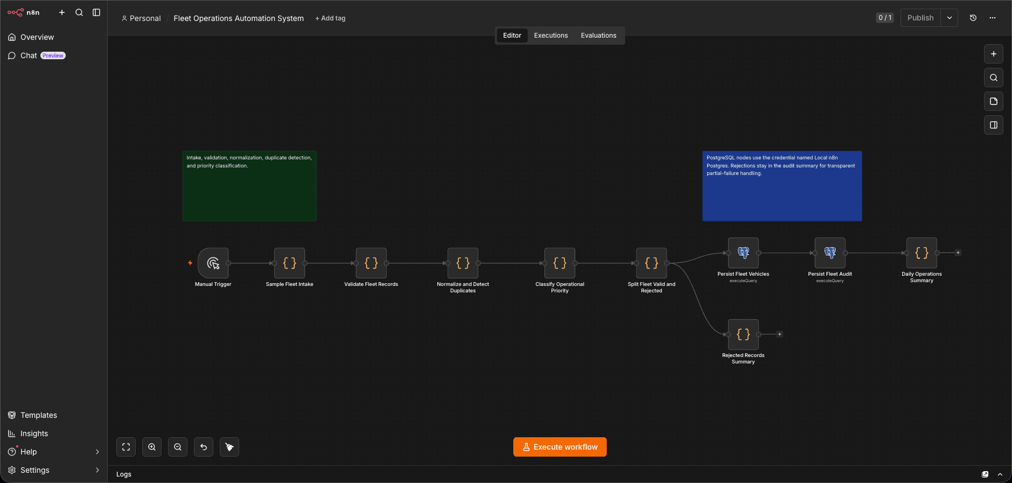Select the Normalize and Detect Duplicates node

[x=463, y=263]
